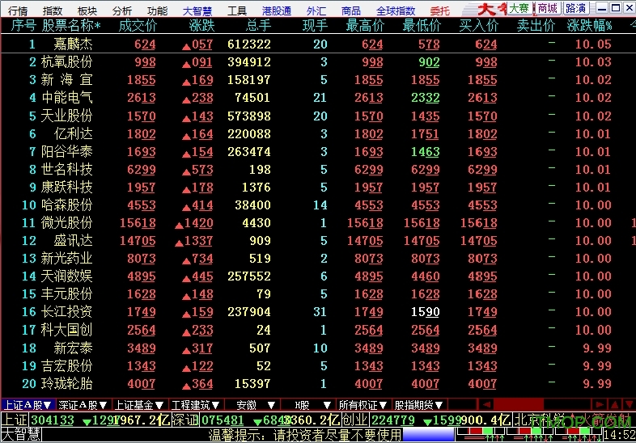
Task: Select stock row 哈森股份
Action: (x=318, y=205)
